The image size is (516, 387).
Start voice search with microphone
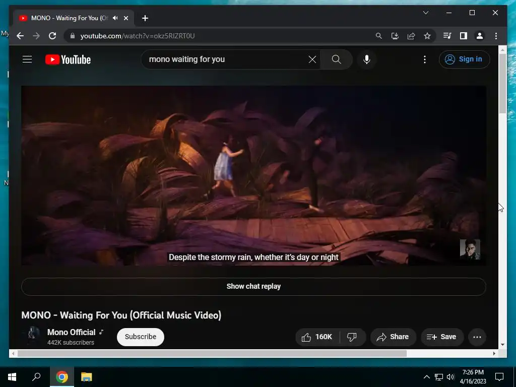coord(367,59)
